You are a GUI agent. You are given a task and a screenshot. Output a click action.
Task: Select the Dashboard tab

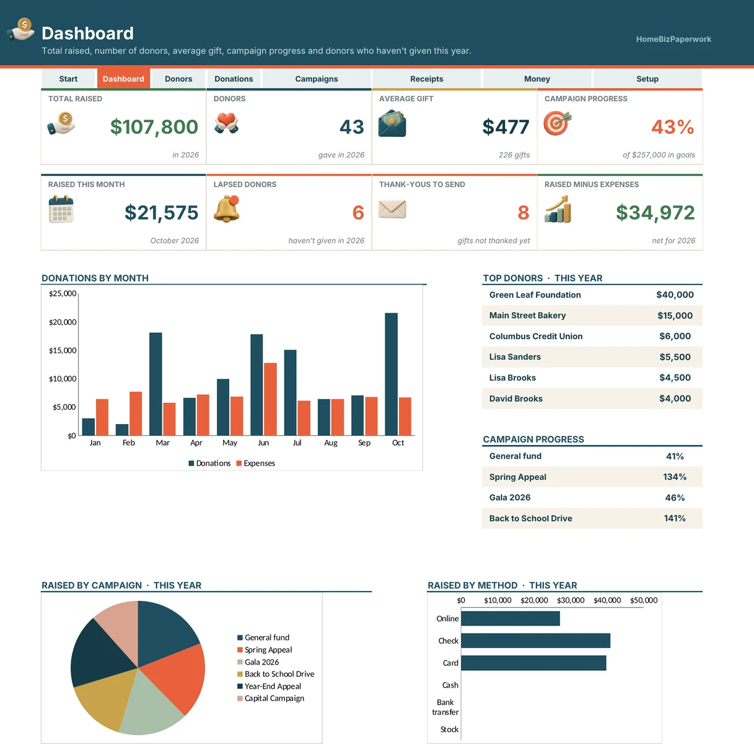123,79
